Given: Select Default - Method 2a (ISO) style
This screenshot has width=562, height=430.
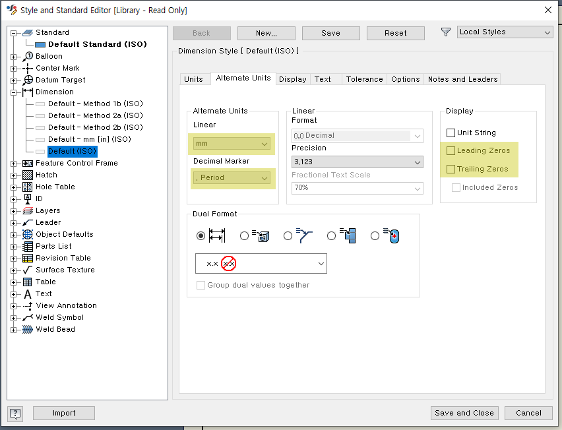Looking at the screenshot, I should click(96, 115).
